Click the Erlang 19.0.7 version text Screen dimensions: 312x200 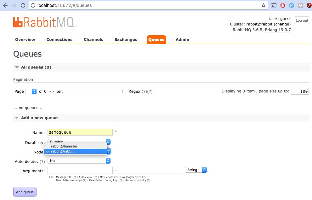278,30
